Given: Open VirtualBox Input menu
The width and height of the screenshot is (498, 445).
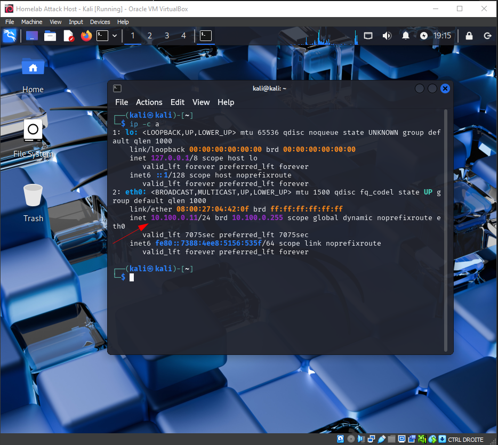Looking at the screenshot, I should [x=76, y=22].
